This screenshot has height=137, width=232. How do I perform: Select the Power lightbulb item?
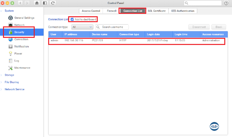pyautogui.click(x=10, y=53)
